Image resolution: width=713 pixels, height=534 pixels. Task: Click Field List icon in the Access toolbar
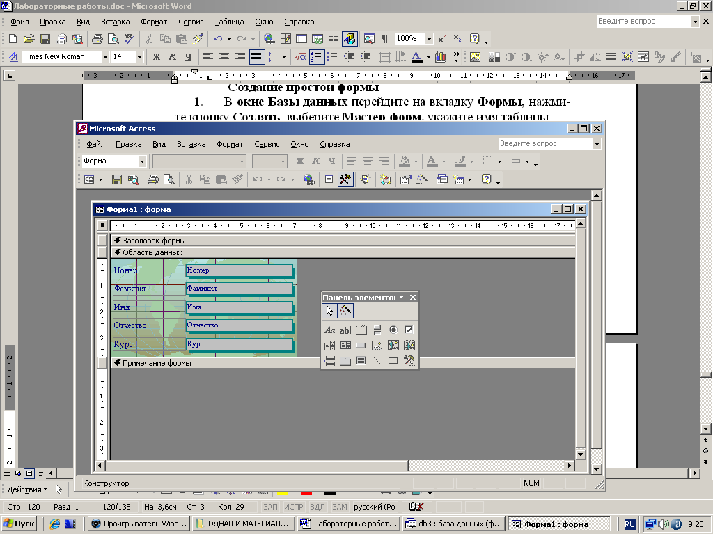tap(329, 179)
